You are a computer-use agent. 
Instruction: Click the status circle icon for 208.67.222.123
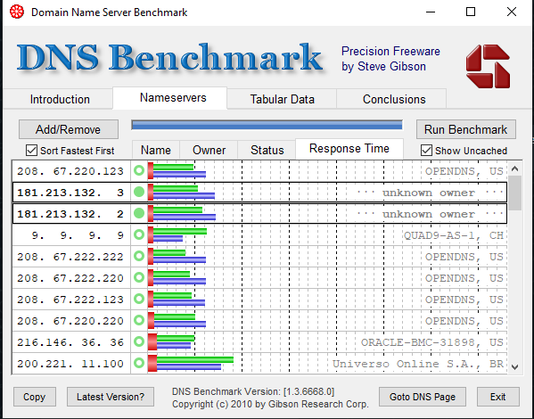(139, 299)
